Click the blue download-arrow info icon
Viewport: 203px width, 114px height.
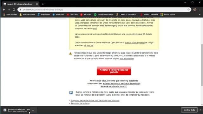pos(71,92)
